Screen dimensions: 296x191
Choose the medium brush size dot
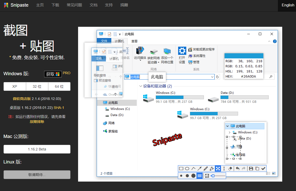(x=187, y=176)
